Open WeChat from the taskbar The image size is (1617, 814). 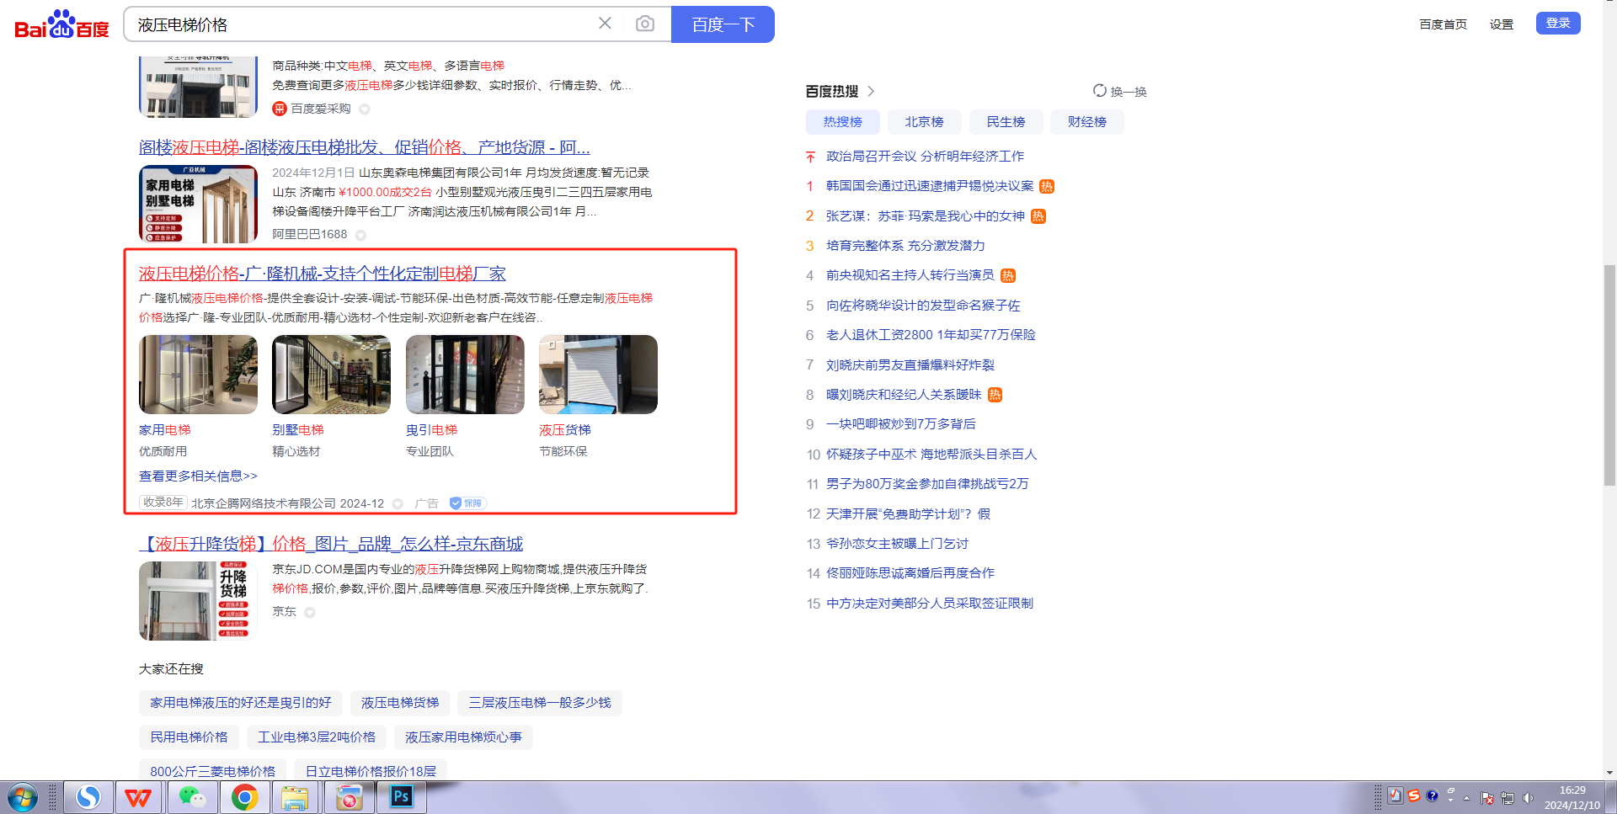[x=192, y=796]
